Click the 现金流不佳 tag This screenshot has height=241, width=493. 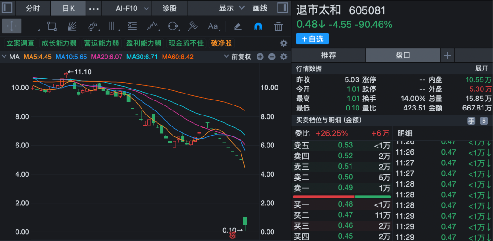coord(186,43)
